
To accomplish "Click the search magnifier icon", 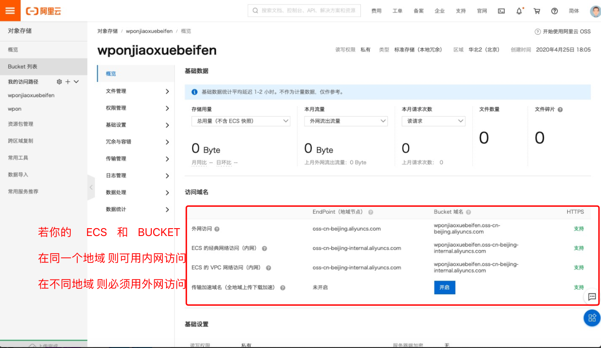I will coord(255,11).
